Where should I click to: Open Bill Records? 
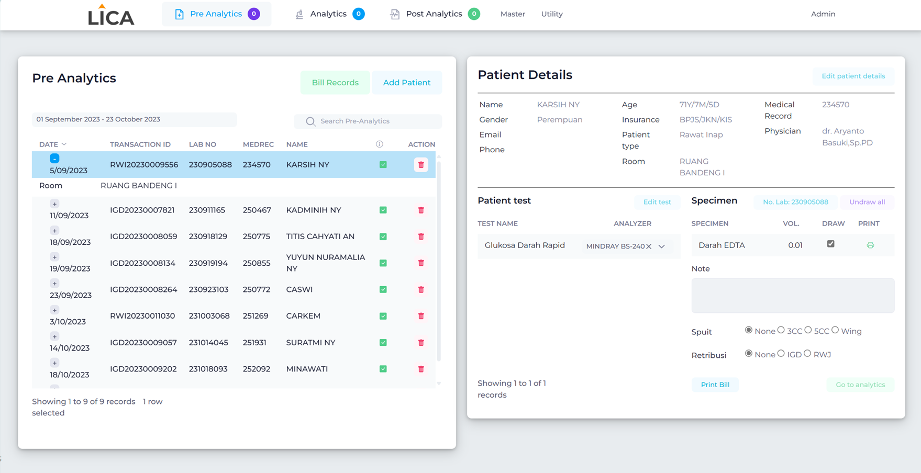click(335, 83)
